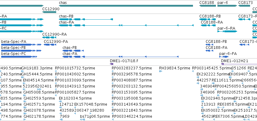Select the CG8188 gene bar
Screen dimensions: 257x121
[x=207, y=6]
